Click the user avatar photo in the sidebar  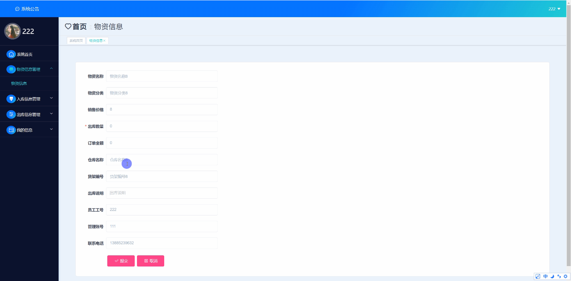point(12,31)
